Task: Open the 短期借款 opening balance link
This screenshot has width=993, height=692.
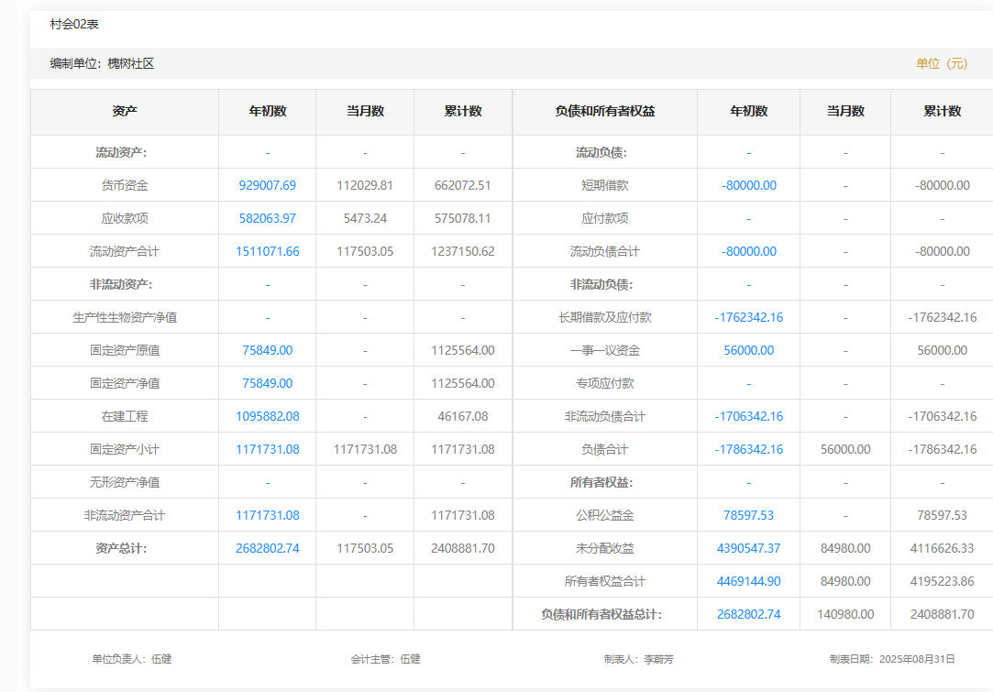Action: [748, 185]
